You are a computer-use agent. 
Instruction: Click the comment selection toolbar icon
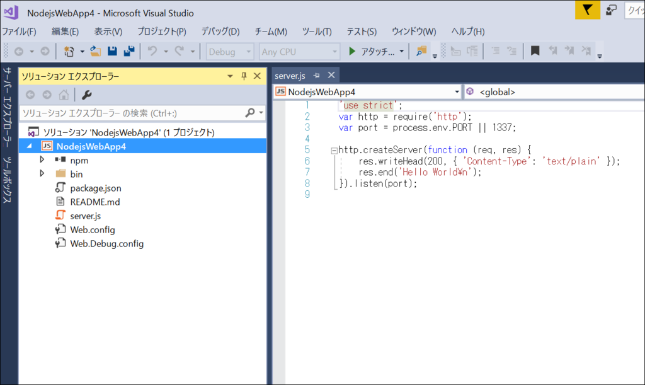[x=496, y=51]
